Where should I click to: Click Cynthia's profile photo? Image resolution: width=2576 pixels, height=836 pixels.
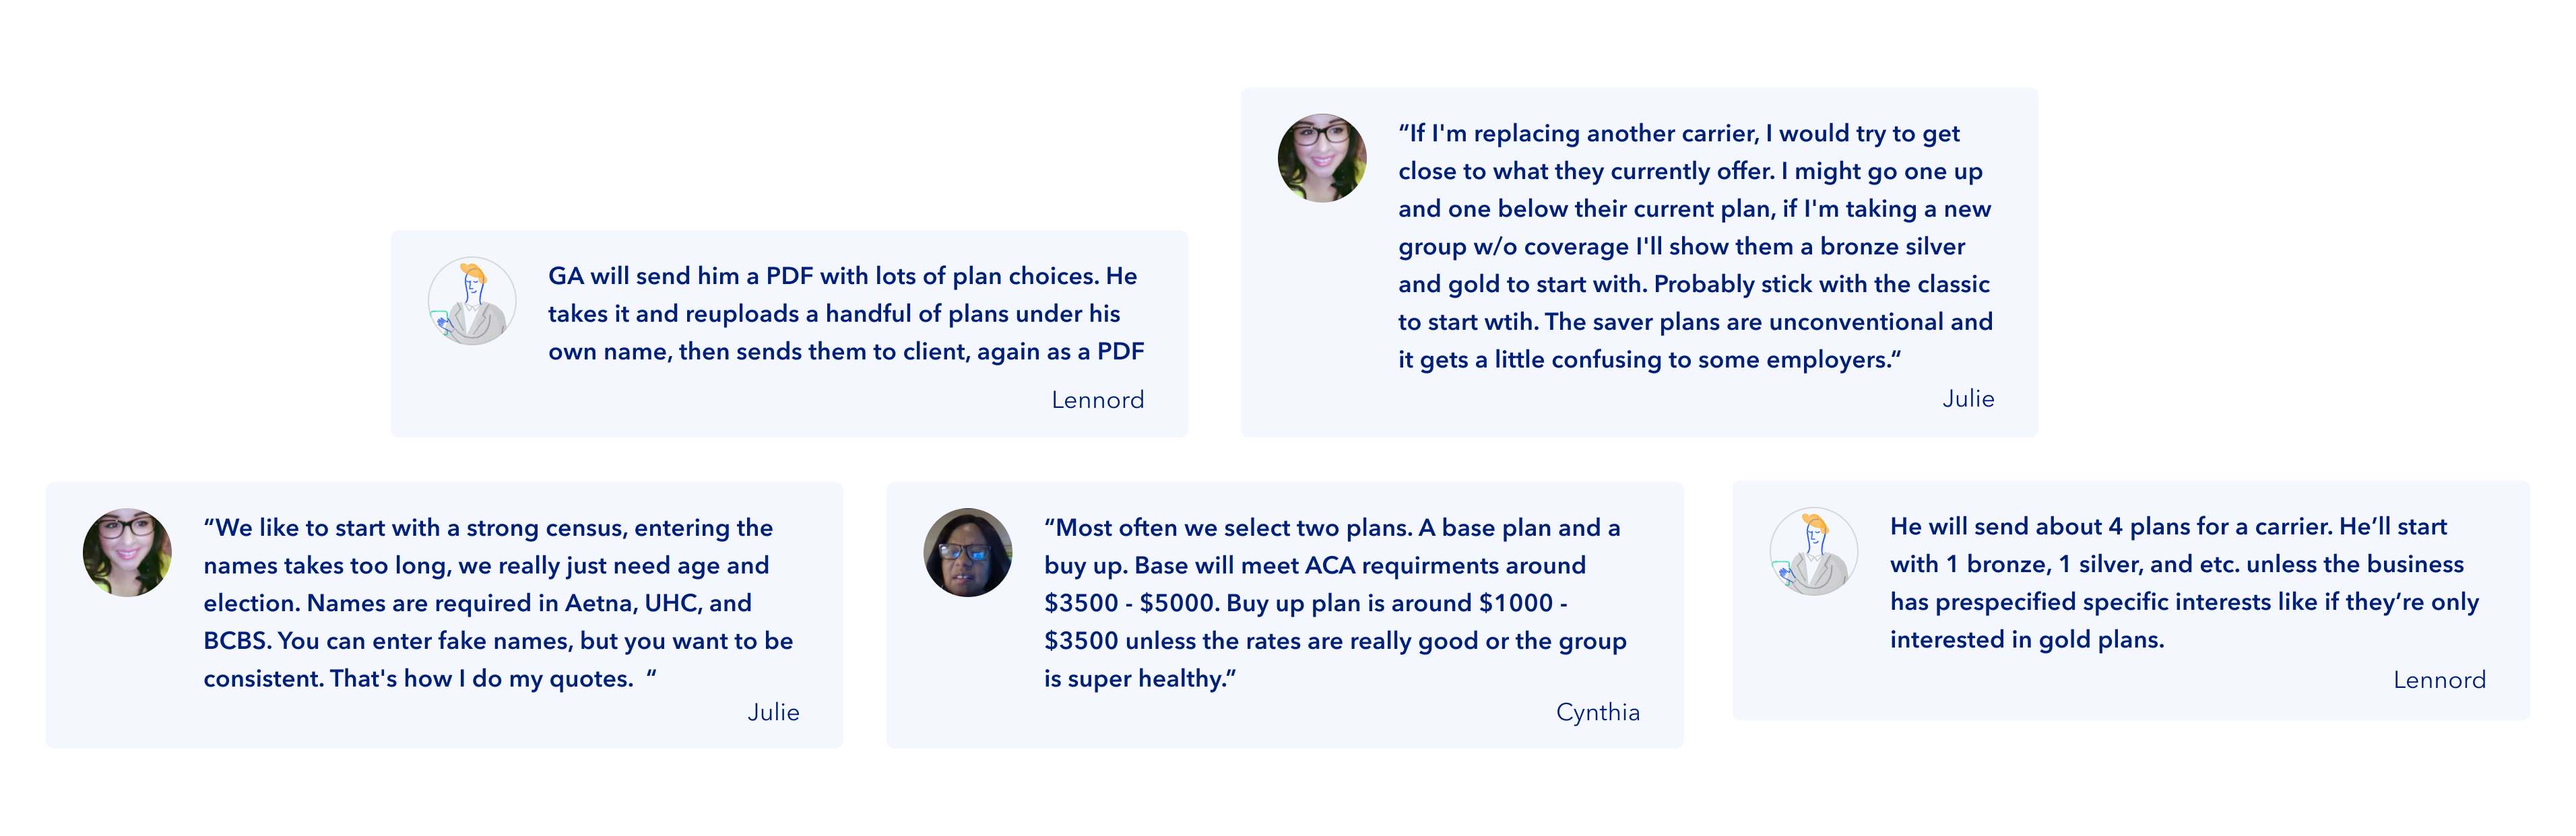click(x=967, y=553)
